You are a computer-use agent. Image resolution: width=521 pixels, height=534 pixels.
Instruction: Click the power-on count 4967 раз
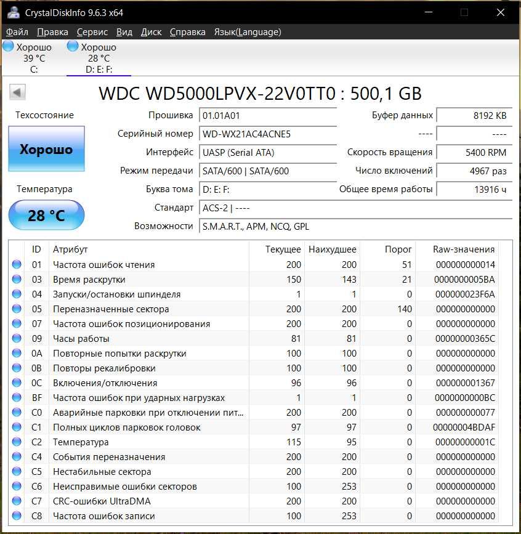[474, 171]
